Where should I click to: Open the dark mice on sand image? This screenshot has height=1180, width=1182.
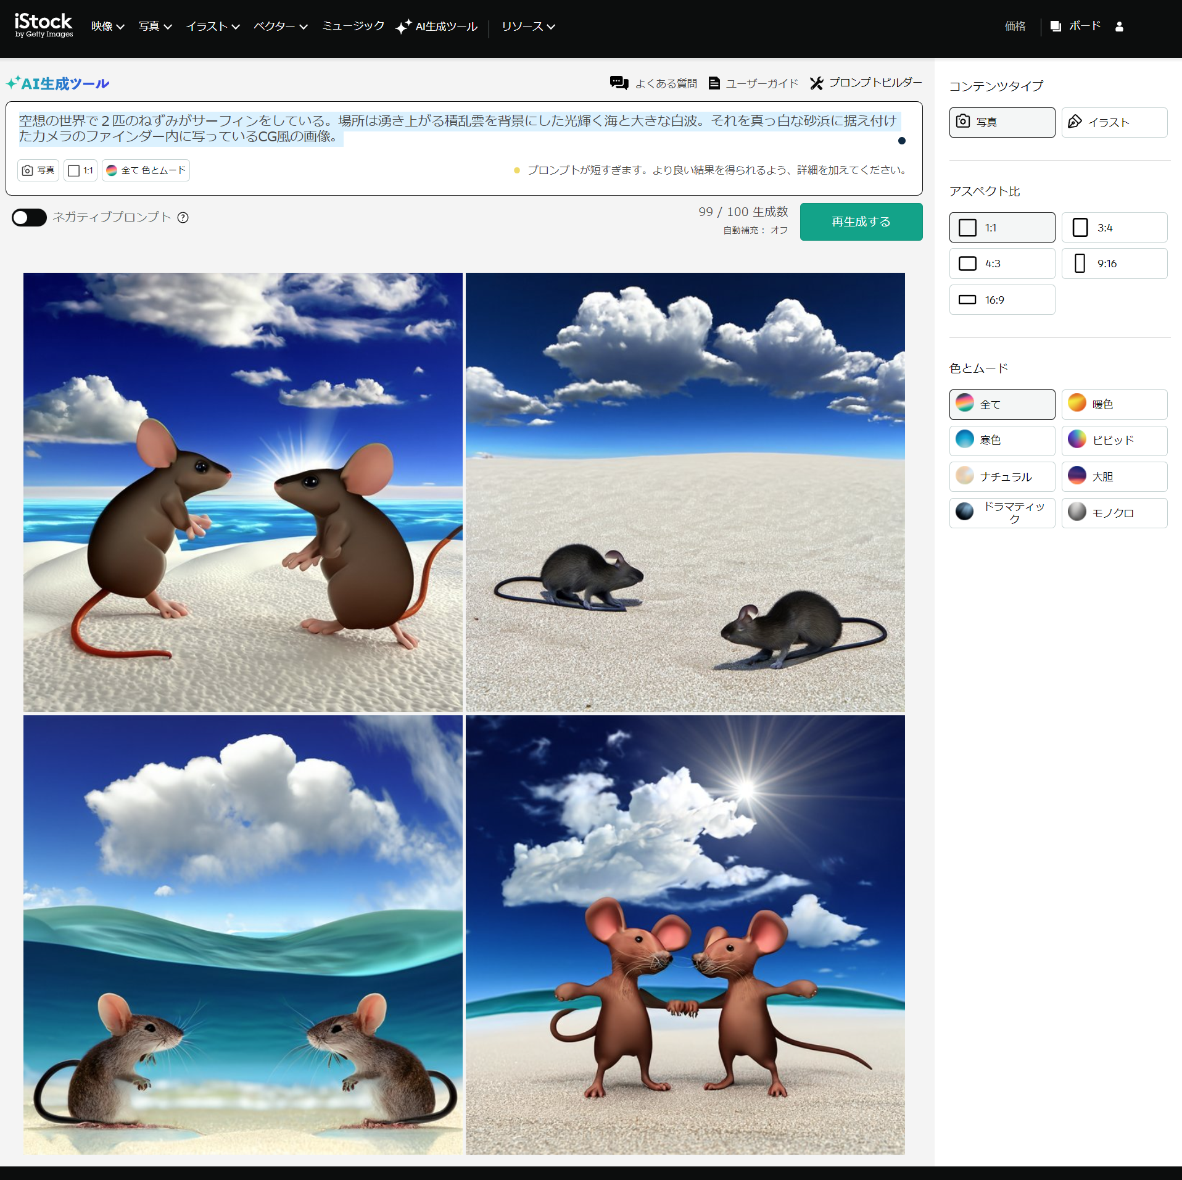pos(685,492)
